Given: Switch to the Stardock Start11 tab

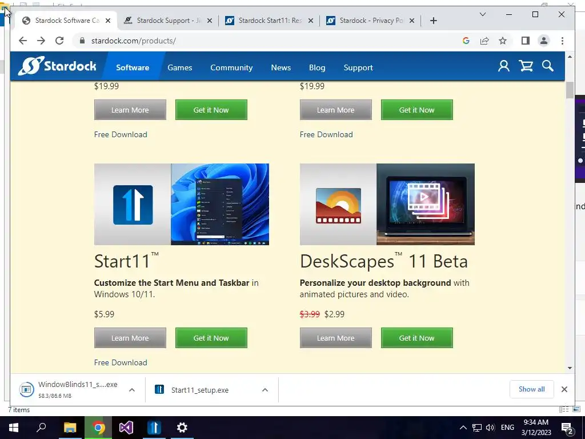Looking at the screenshot, I should (270, 21).
